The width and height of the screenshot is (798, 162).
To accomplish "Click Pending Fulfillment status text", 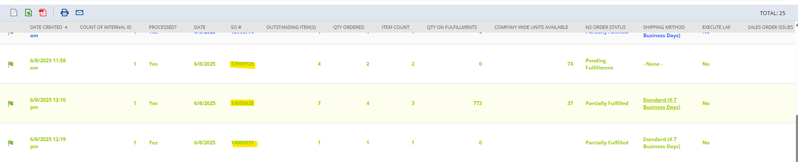I will (x=599, y=64).
